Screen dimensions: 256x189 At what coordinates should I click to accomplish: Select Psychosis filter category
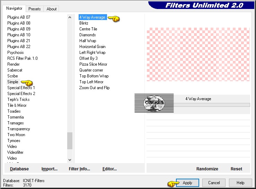click(16, 53)
